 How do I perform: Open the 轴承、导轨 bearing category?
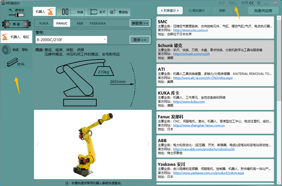[x=16, y=50]
